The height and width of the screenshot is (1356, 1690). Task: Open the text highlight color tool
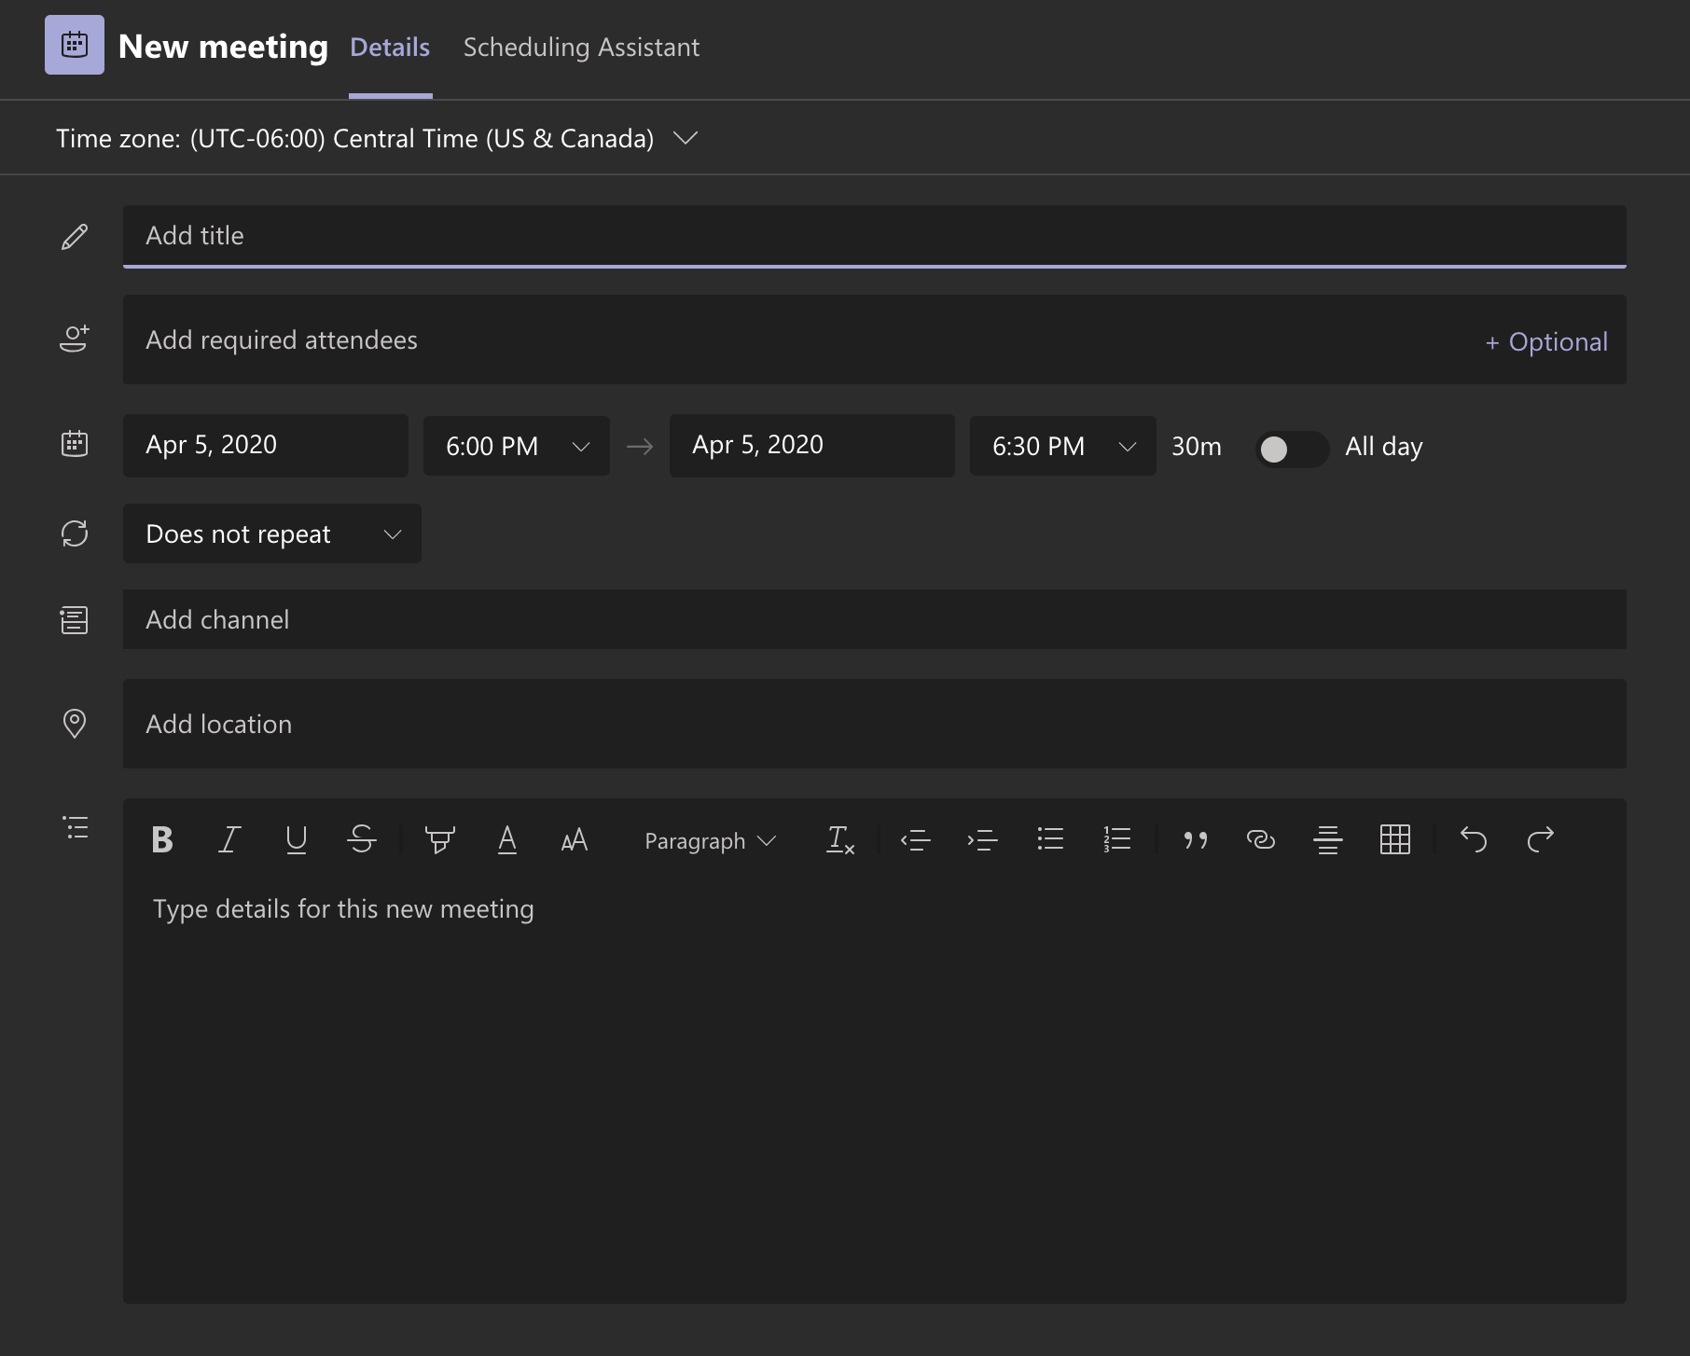[440, 839]
